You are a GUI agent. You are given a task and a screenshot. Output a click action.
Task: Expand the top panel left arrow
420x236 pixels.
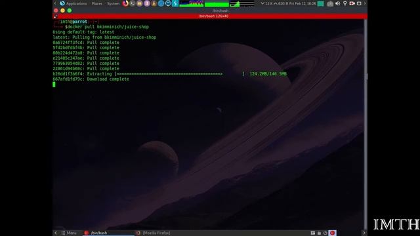click(x=55, y=3)
